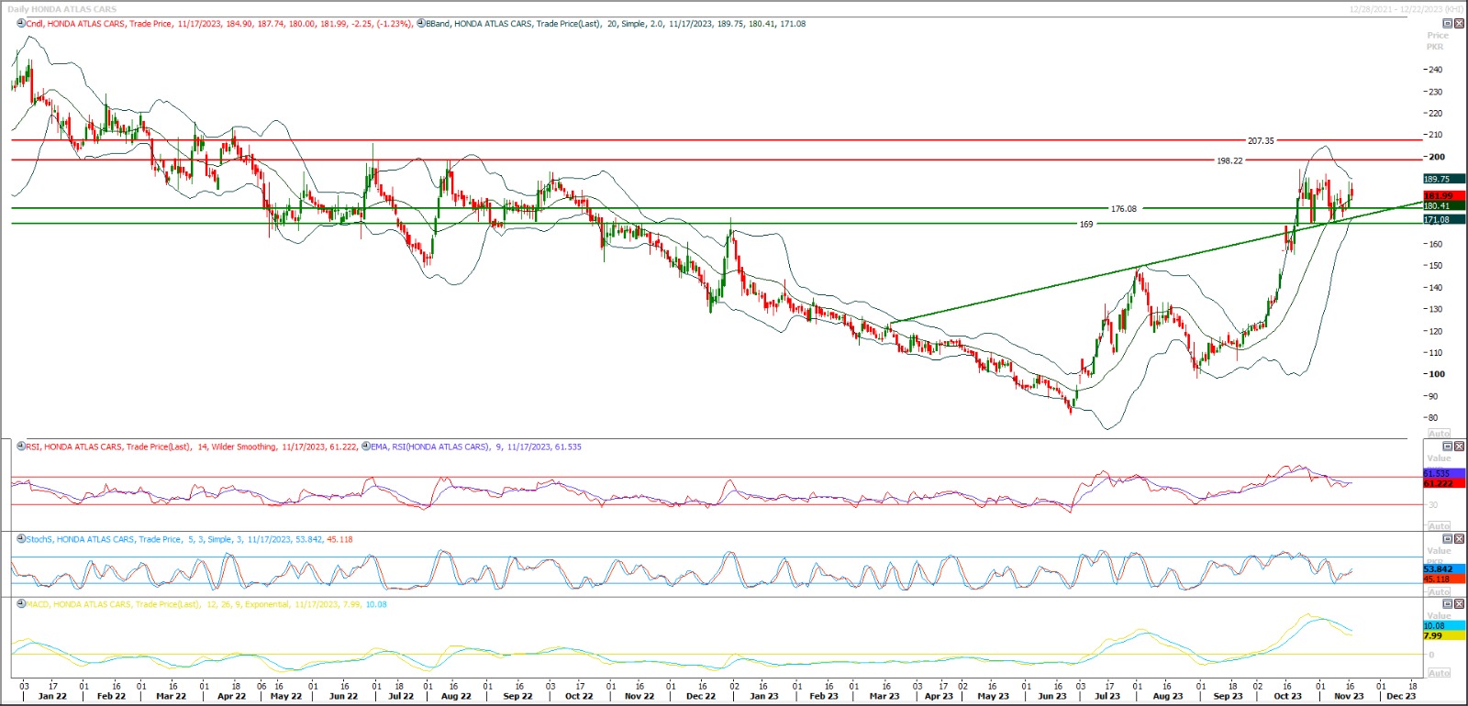Select the RSI Wilder Smoothing legend text
This screenshot has width=1468, height=706.
[x=192, y=447]
